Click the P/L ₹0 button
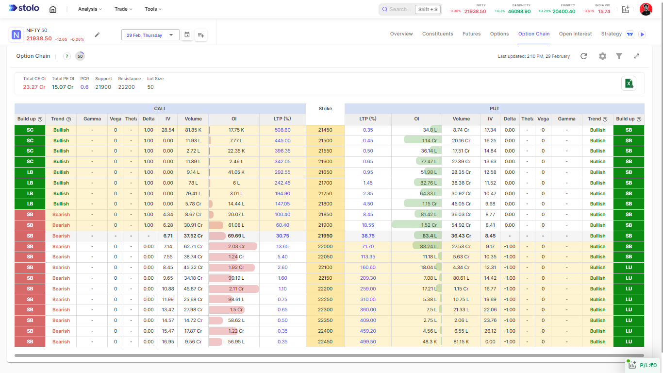This screenshot has height=373, width=663. 643,365
